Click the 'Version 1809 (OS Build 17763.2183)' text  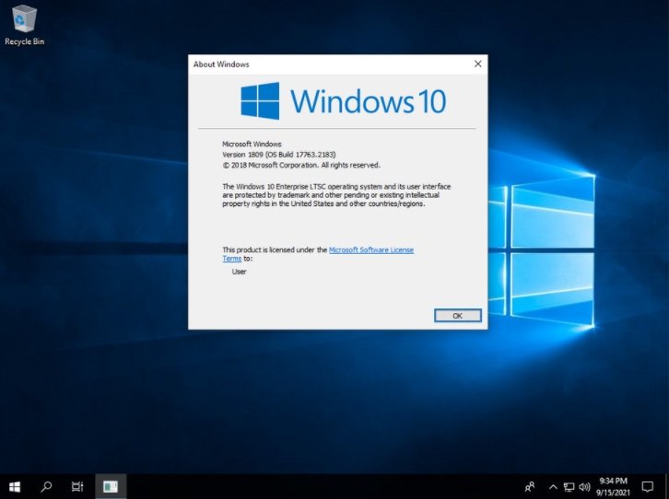[279, 155]
